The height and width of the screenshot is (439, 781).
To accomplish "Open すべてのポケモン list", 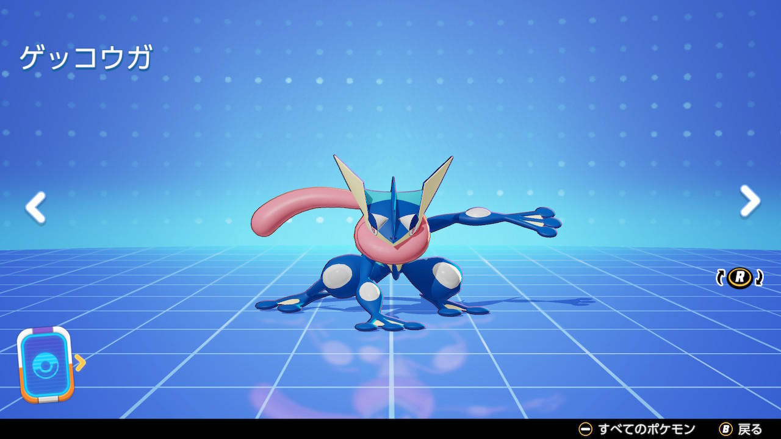I will (647, 429).
